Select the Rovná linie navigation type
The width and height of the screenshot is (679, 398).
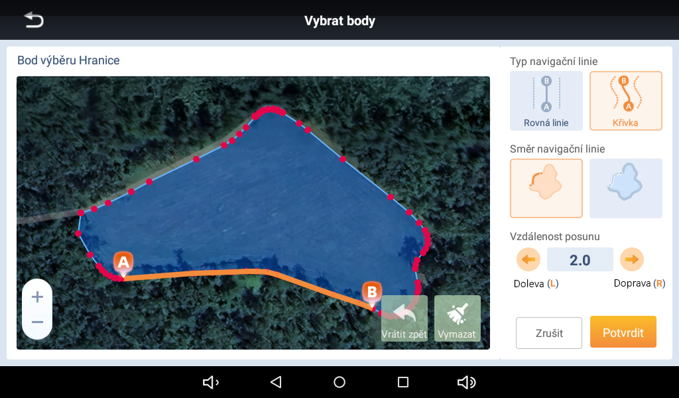point(546,101)
